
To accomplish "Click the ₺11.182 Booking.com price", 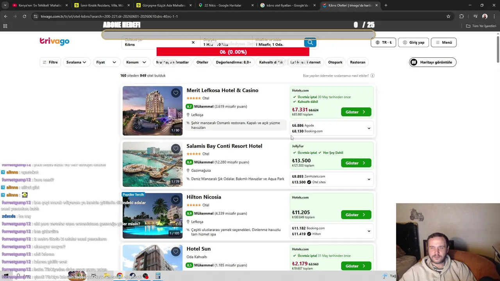I will click(308, 228).
